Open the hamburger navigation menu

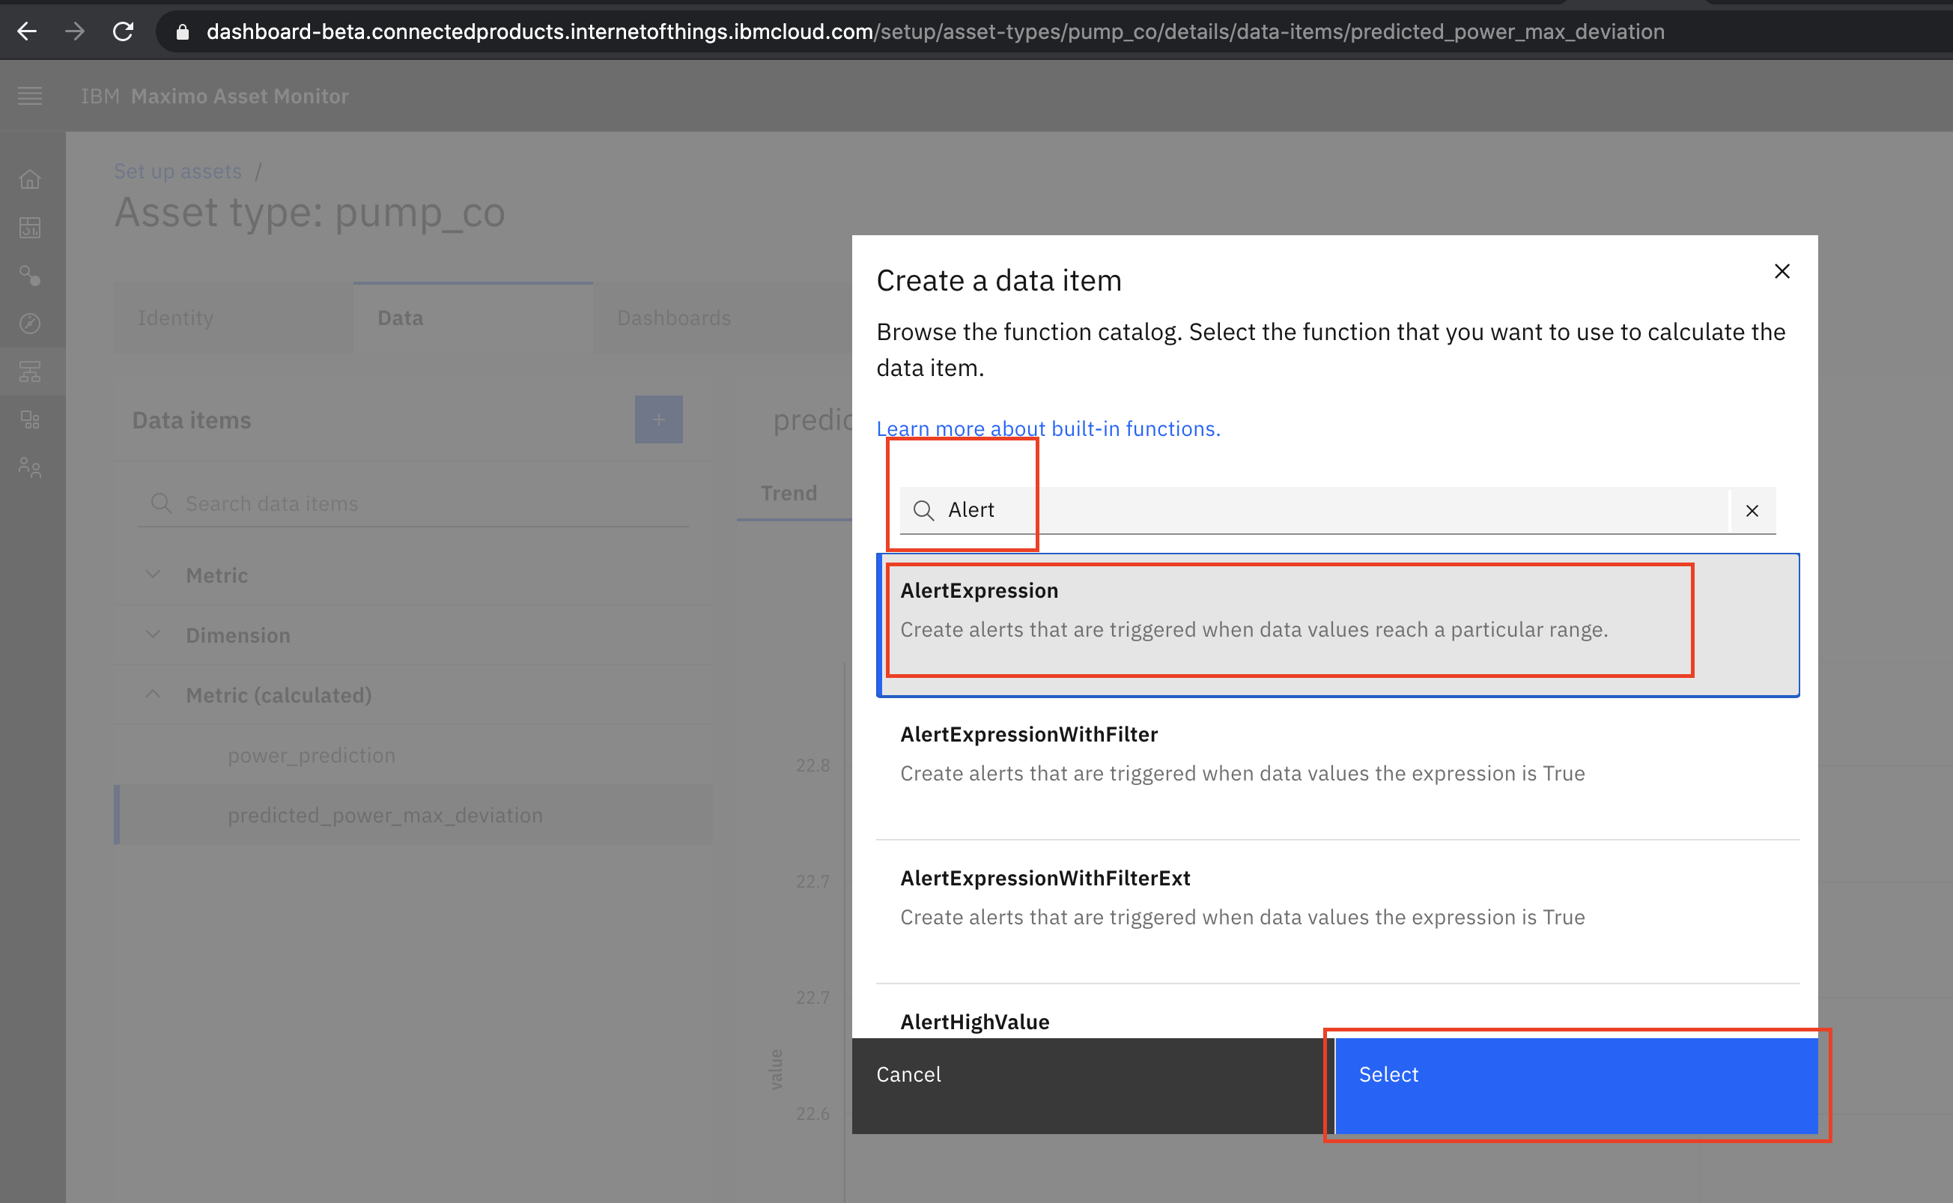30,97
